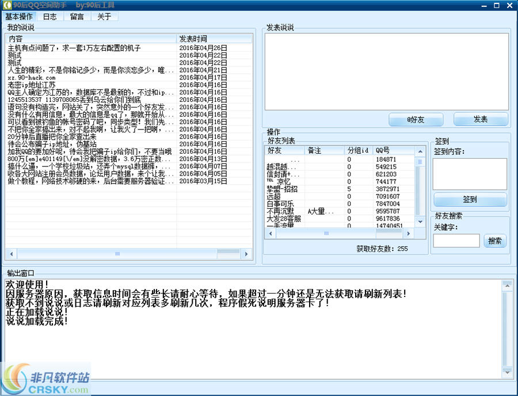This screenshot has height=396, width=518.
Task: Click QQ number '549215'
Action: click(x=386, y=166)
